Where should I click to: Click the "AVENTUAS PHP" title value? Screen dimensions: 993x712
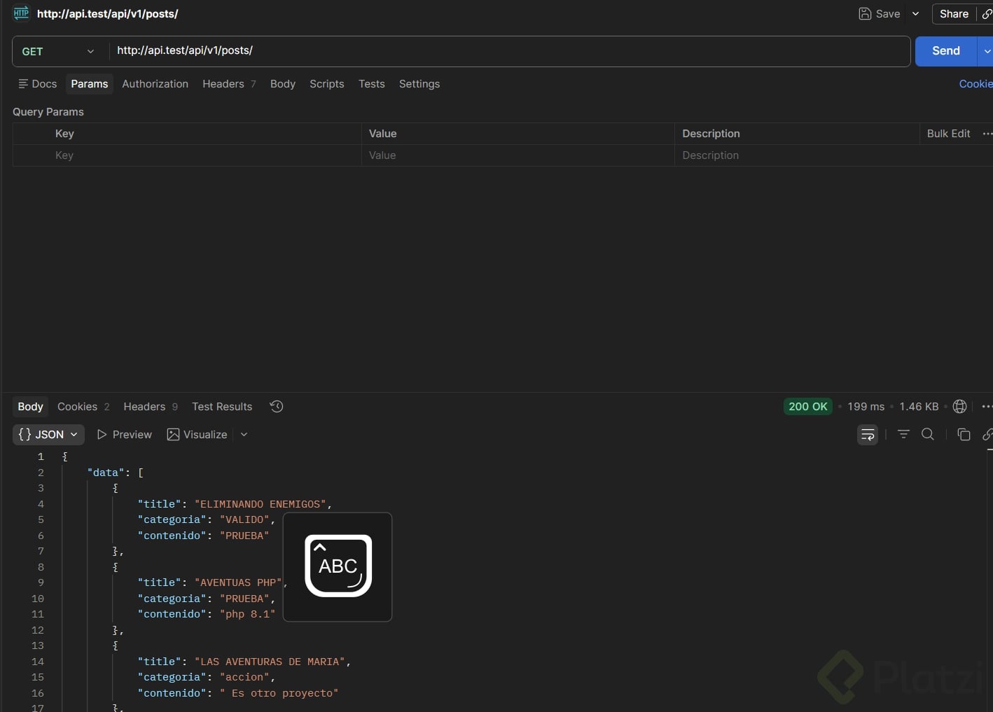click(x=238, y=582)
